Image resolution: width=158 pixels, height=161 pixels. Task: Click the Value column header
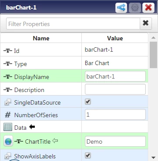coord(115,38)
